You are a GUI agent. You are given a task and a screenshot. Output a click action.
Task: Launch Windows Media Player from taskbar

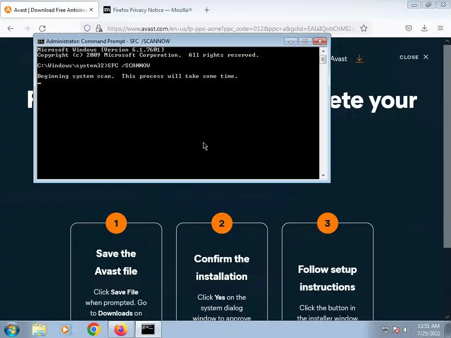(x=66, y=329)
